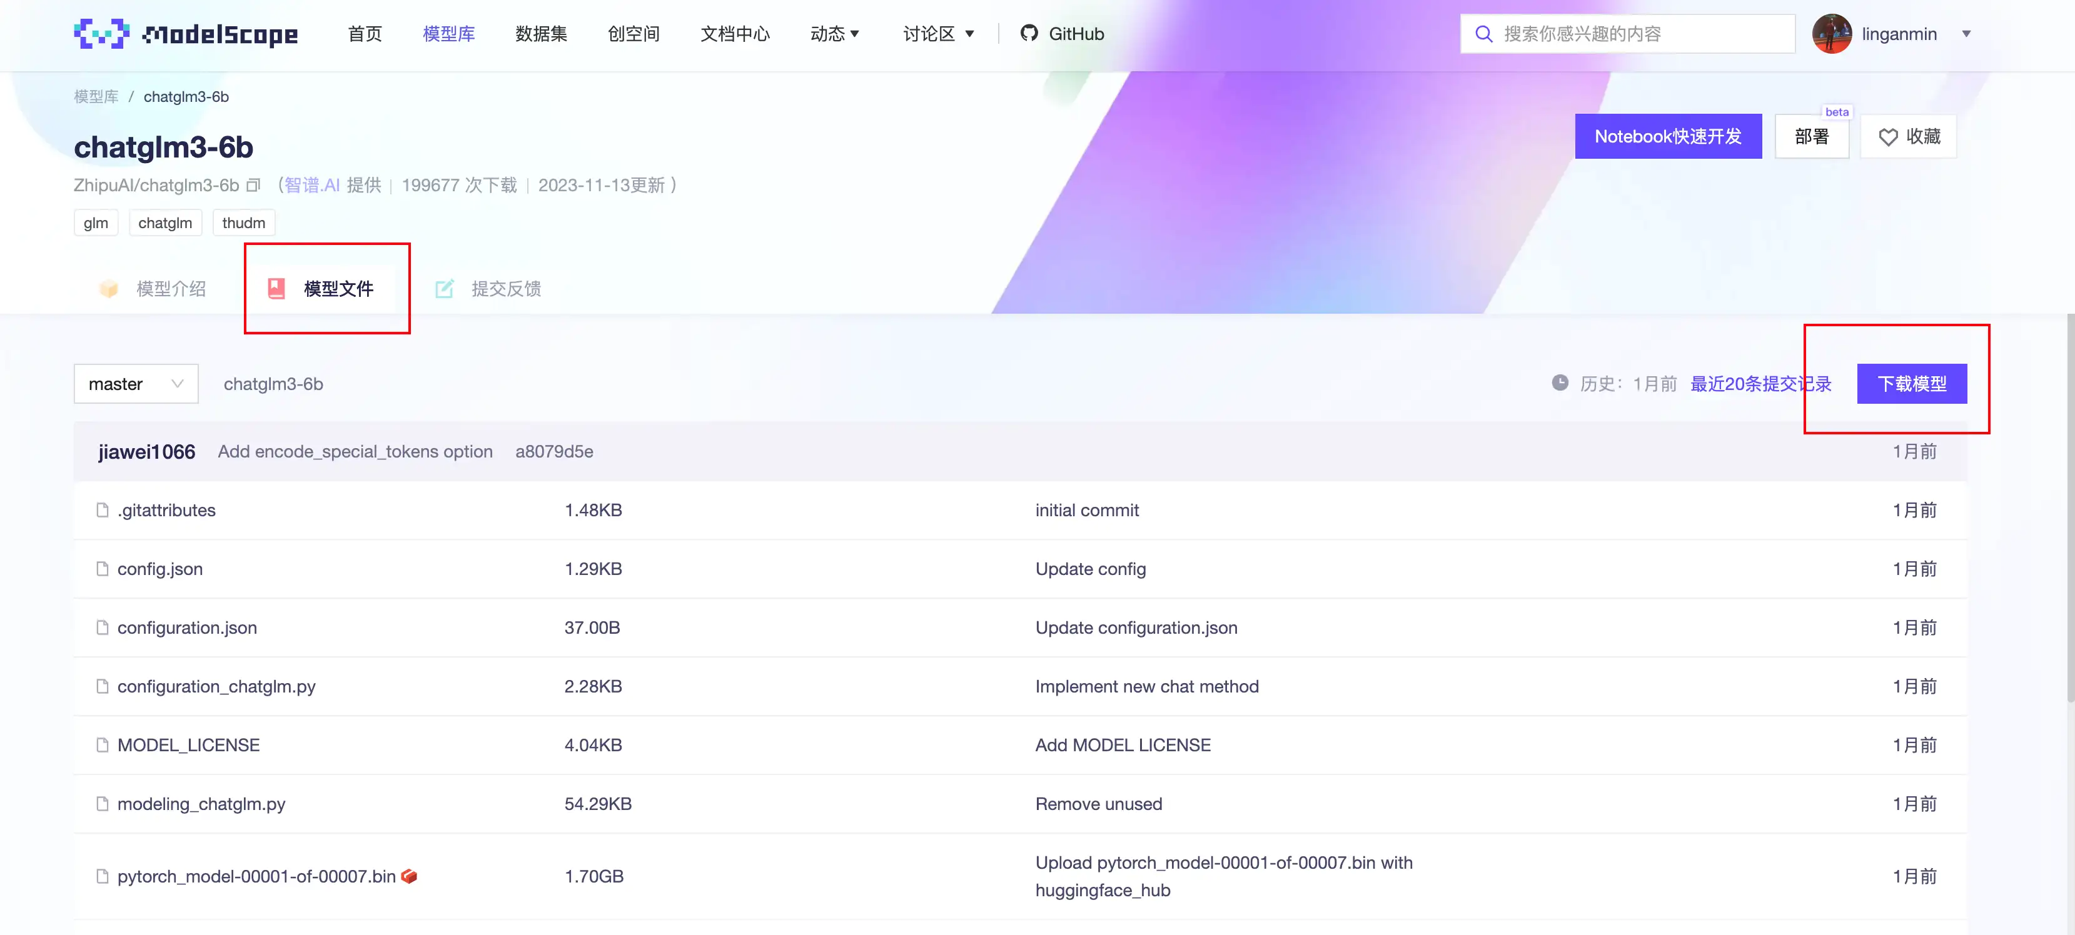Click the GitHub octocat icon

pos(1029,33)
